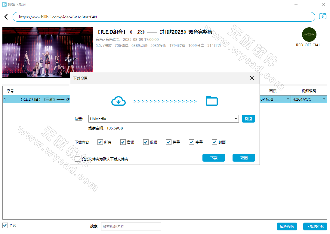Click the 序号 column header
The height and width of the screenshot is (234, 330).
pos(10,91)
